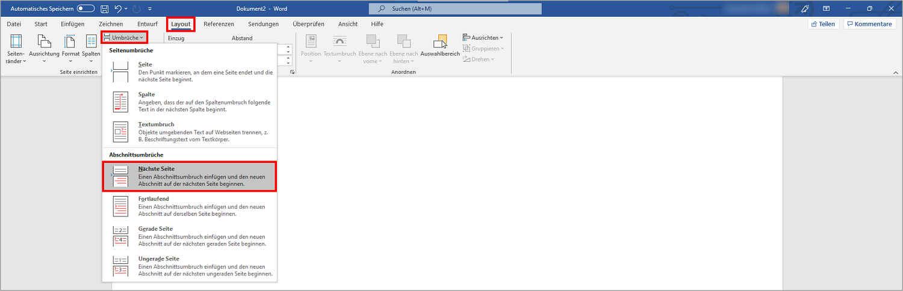Choose the Textumbruch break option
Screen dimensions: 903x291
(x=189, y=132)
